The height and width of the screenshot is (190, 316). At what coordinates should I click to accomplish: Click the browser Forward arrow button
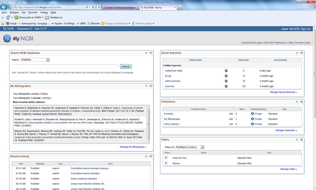tap(10, 7)
